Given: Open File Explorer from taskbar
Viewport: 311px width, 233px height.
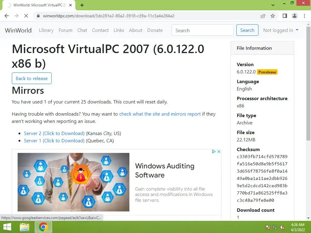Looking at the screenshot, I should click(x=24, y=227).
